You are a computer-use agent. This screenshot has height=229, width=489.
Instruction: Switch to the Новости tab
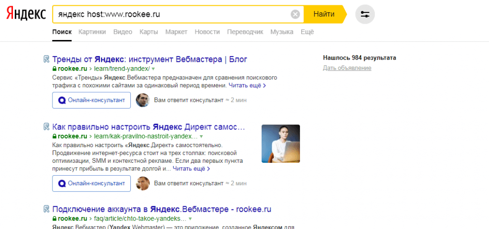click(207, 32)
